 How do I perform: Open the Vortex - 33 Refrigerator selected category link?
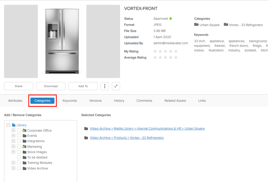click(127, 138)
